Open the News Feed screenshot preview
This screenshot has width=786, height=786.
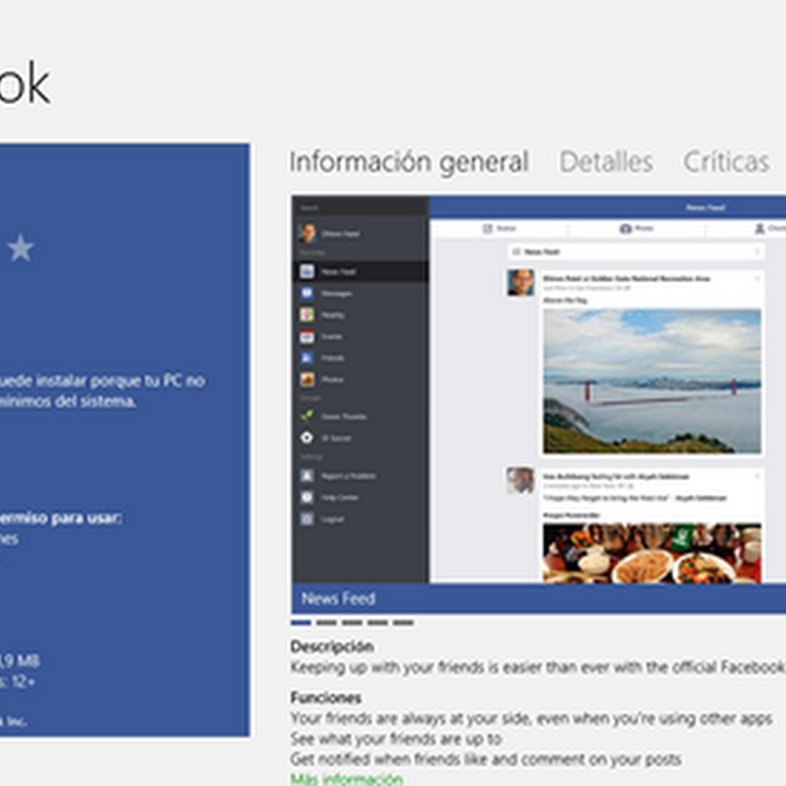538,389
